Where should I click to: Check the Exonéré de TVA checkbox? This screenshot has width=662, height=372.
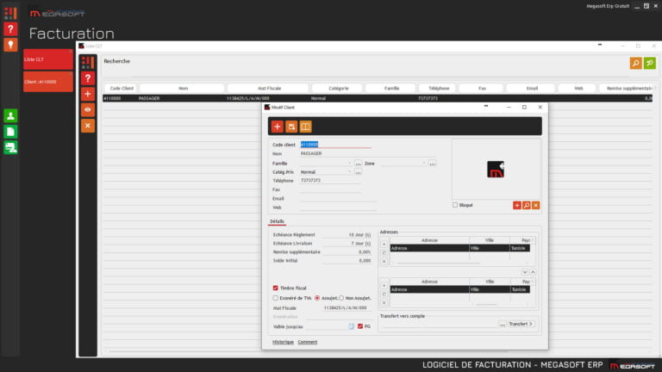[x=276, y=298]
